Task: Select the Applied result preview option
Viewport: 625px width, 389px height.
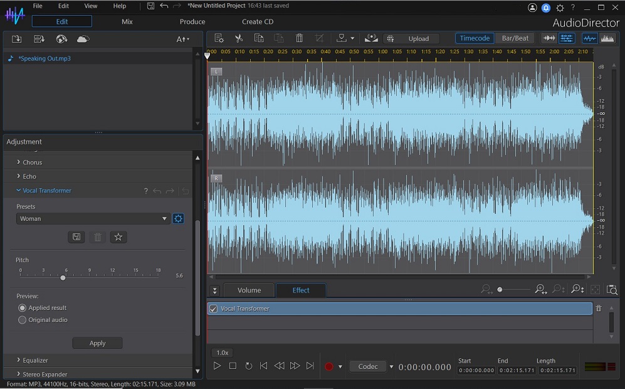Action: (23, 307)
